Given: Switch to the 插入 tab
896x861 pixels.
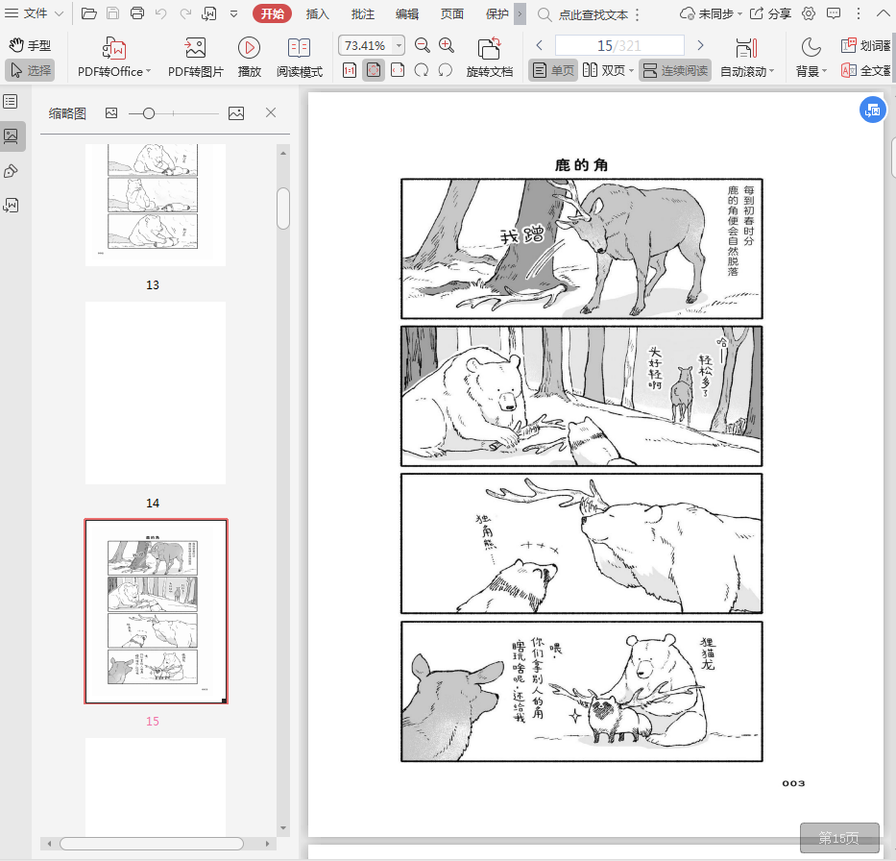Looking at the screenshot, I should 317,13.
